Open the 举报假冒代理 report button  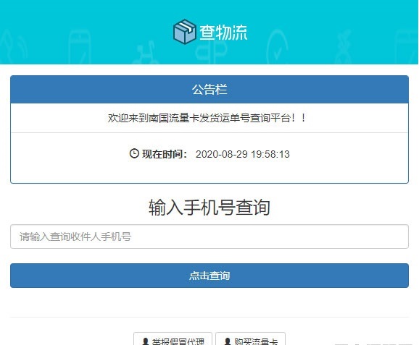click(x=173, y=339)
